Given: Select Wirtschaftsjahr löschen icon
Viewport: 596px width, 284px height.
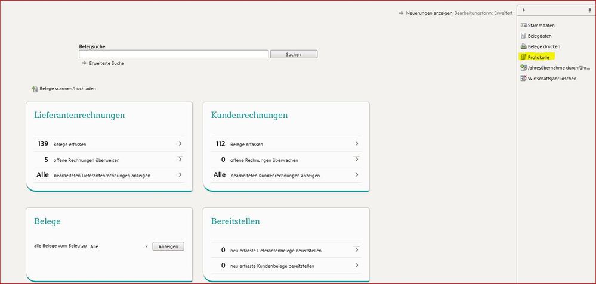Looking at the screenshot, I should (x=523, y=79).
